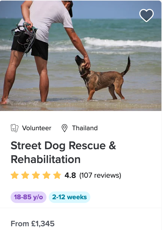Screen dimensions: 162x230
Task: Click the word Rehabilitation in the title
Action: coord(46,160)
